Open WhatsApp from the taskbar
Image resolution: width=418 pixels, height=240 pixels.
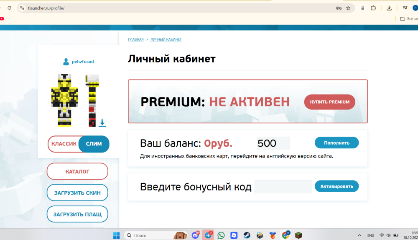click(221, 235)
